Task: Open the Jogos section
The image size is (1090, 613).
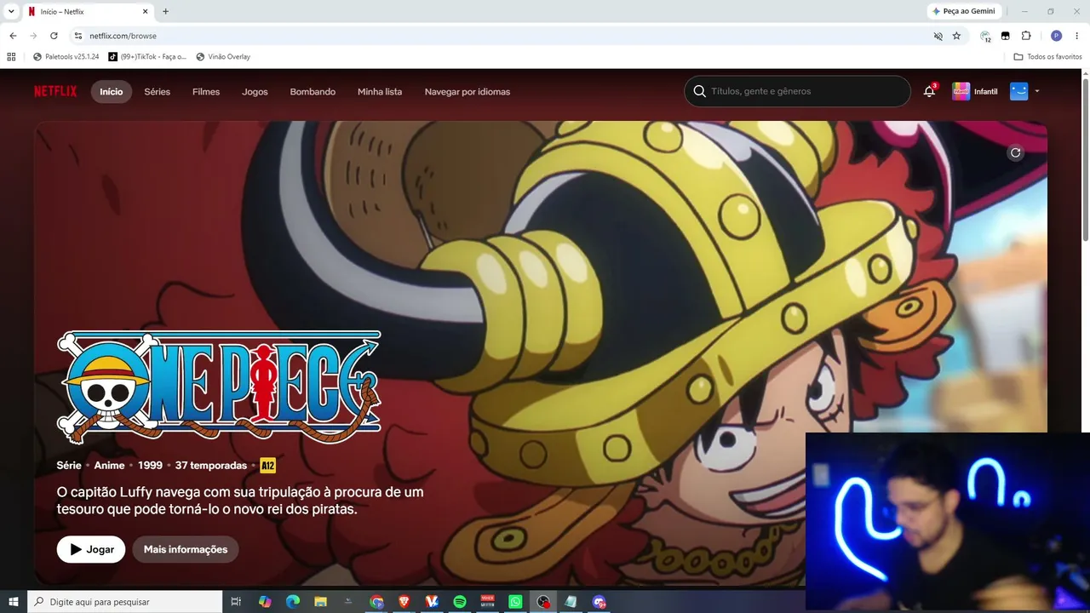Action: pos(255,91)
